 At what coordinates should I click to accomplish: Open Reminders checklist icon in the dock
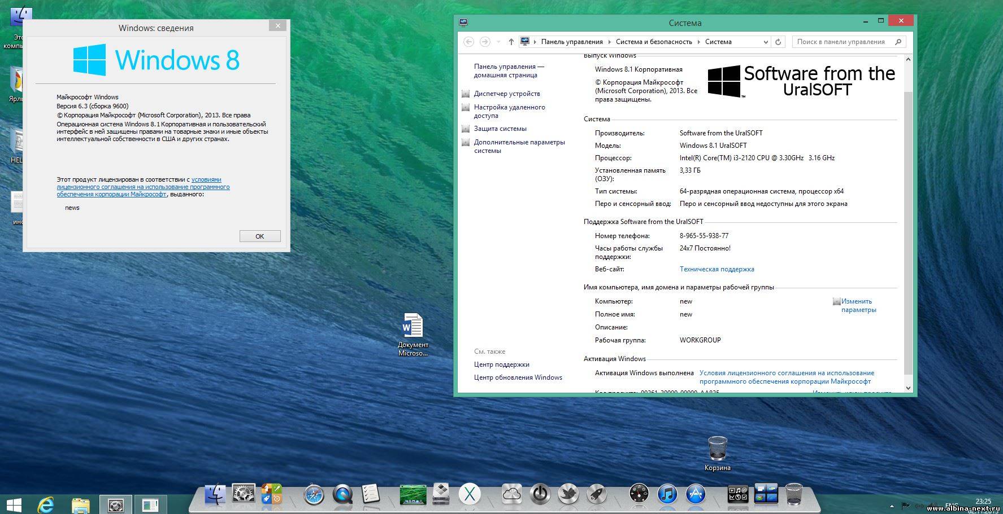370,494
